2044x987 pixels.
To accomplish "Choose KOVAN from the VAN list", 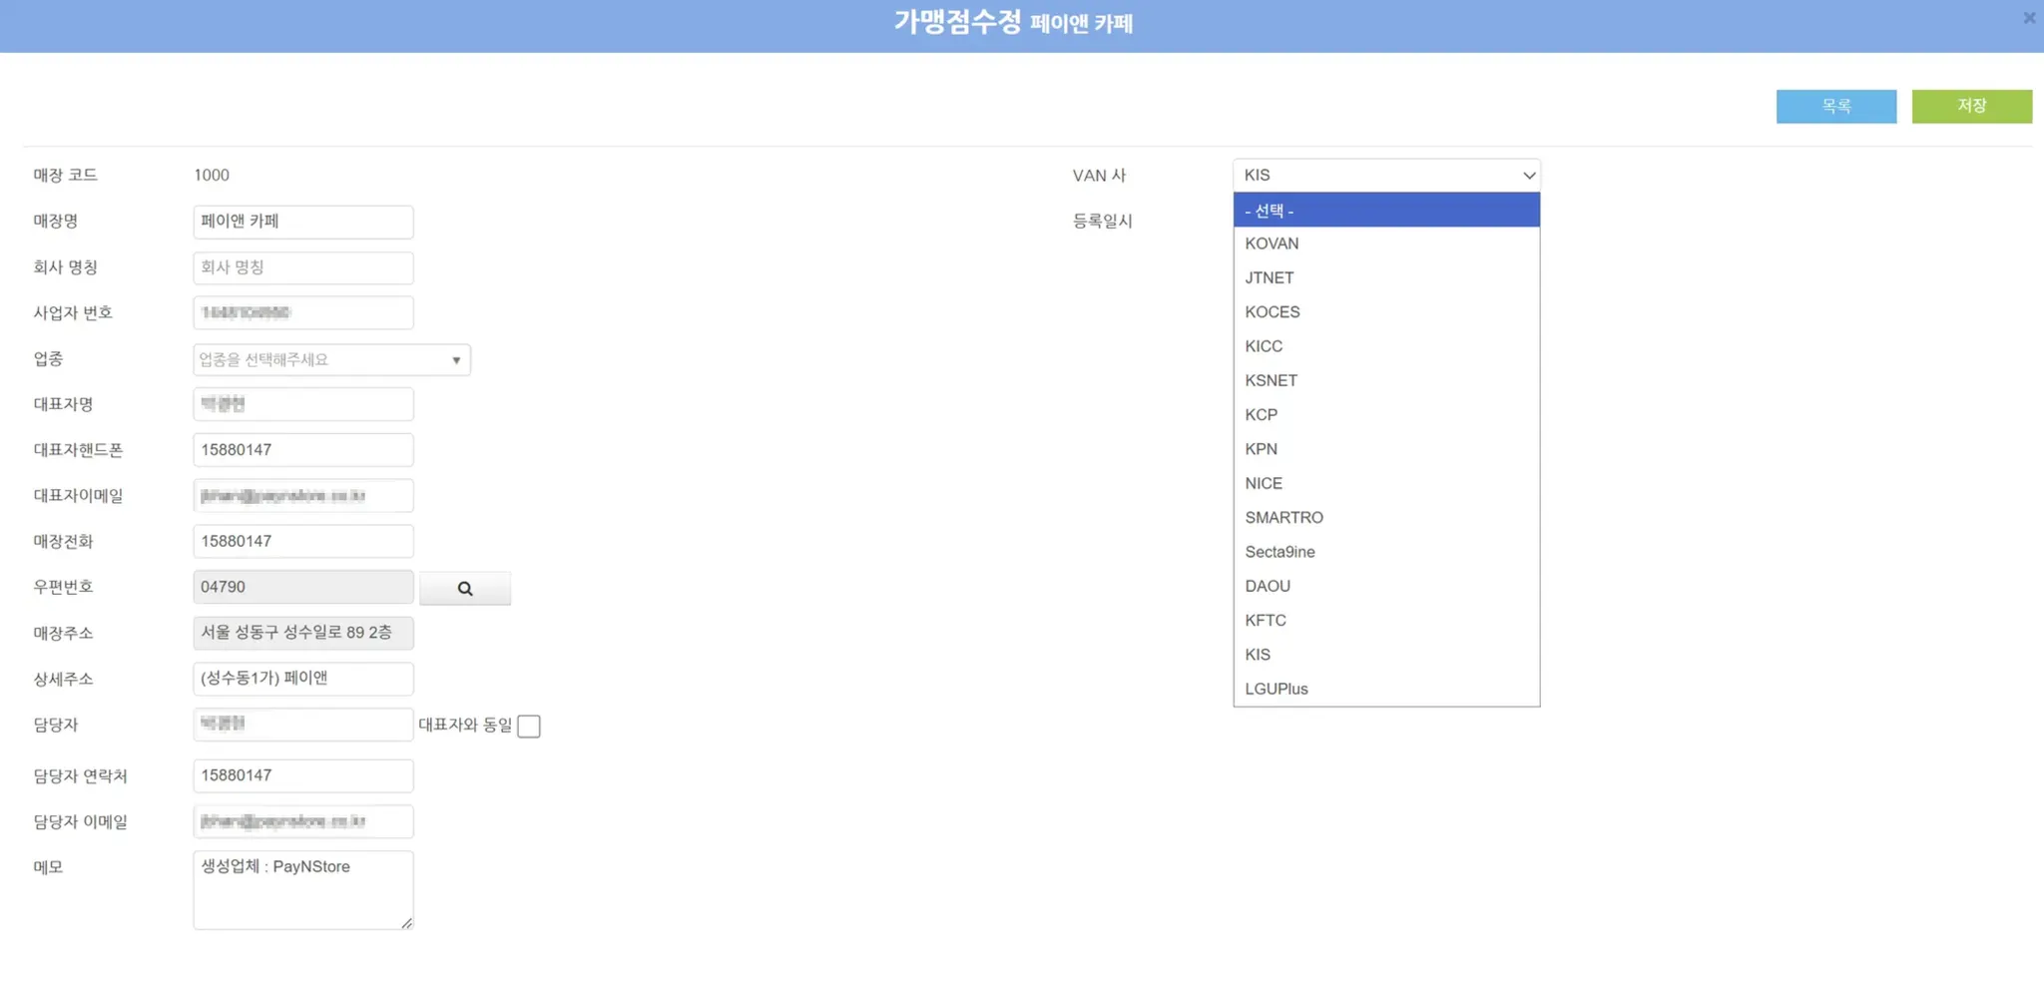I will 1386,244.
